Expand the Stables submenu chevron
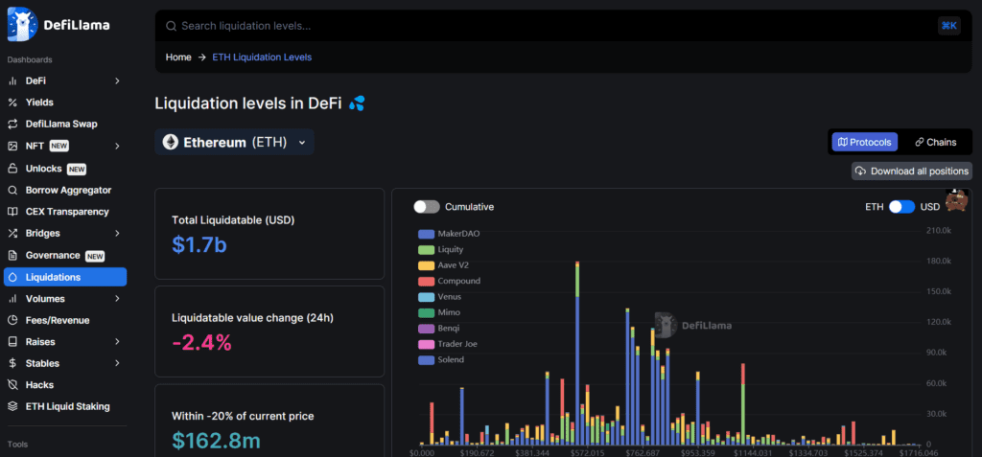The image size is (982, 457). 117,363
